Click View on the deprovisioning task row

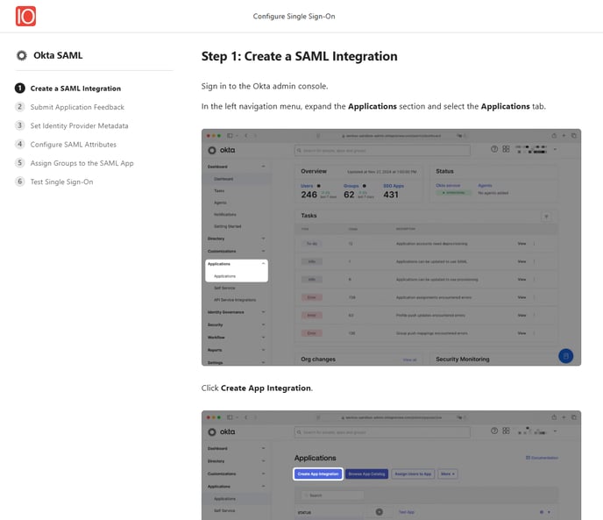coord(521,244)
